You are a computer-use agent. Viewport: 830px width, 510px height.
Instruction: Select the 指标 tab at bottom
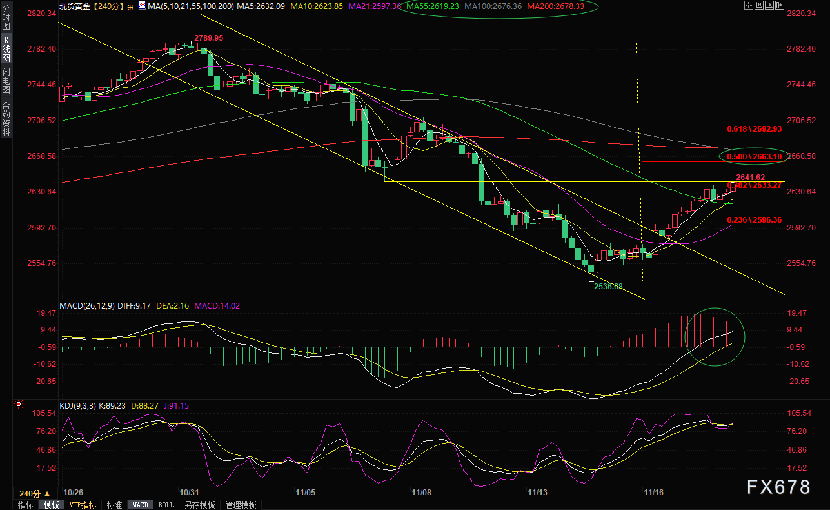26,505
